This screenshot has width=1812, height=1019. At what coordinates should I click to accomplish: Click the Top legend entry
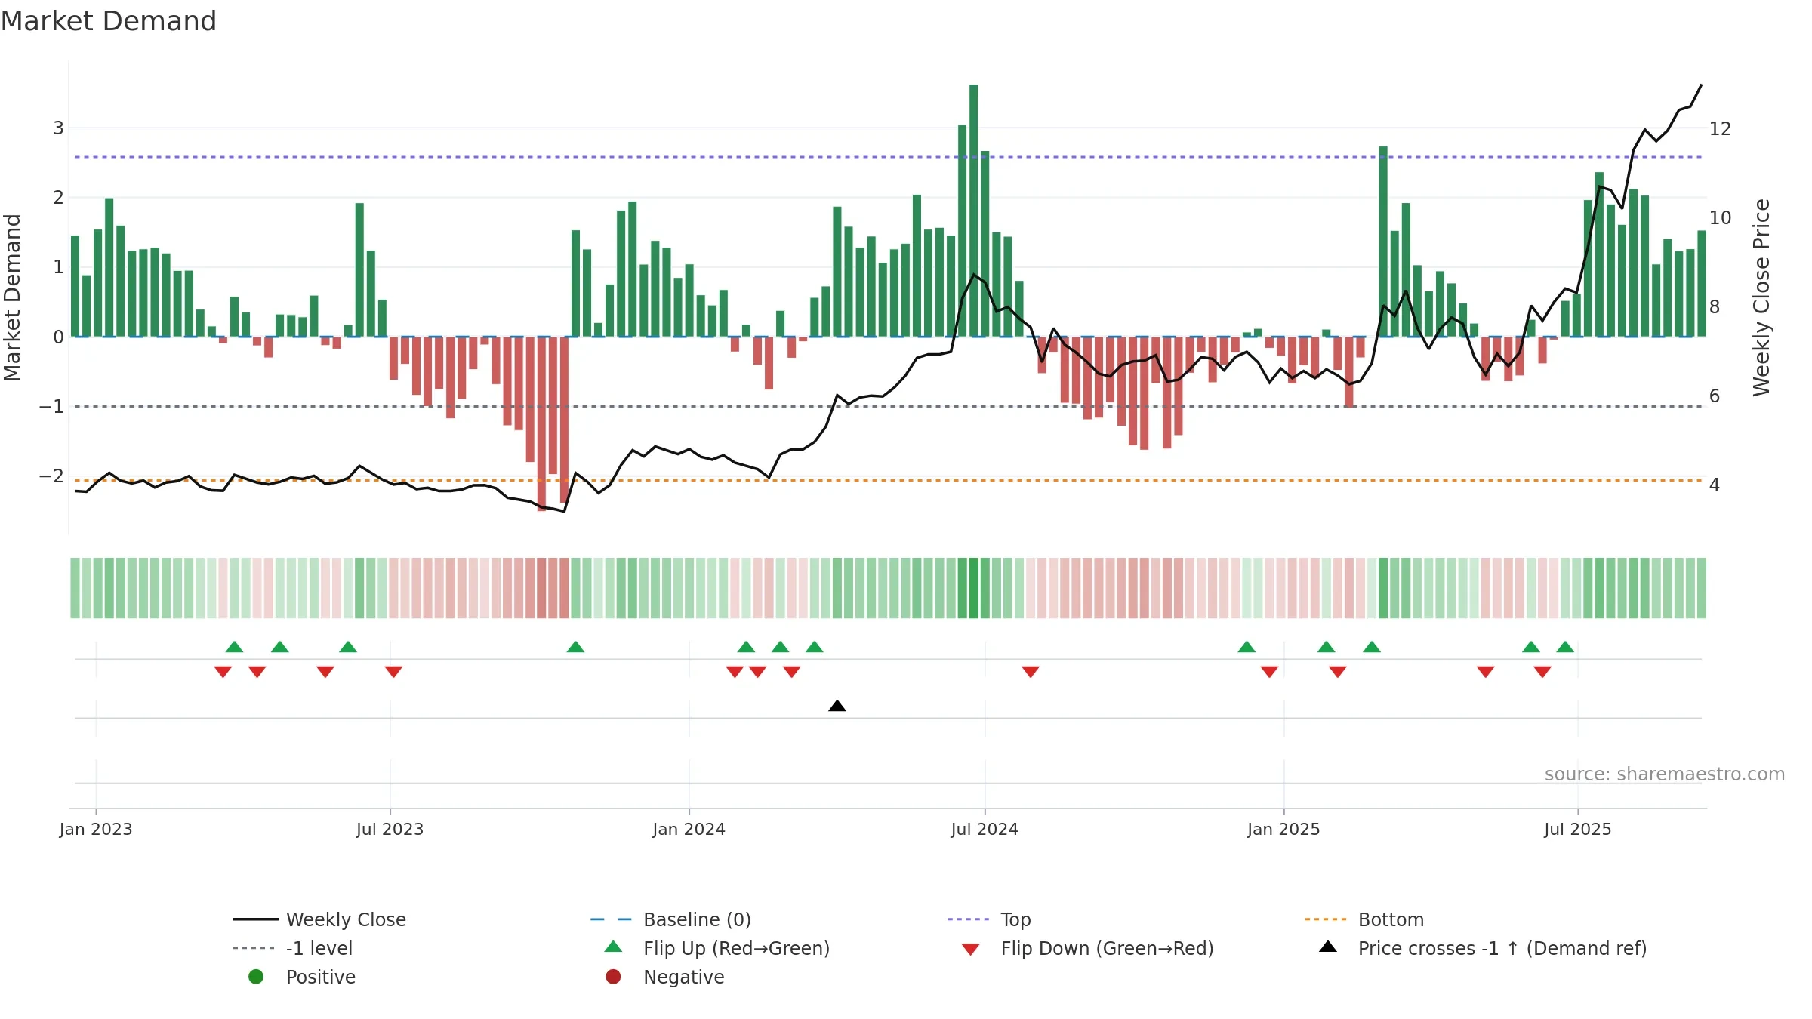pyautogui.click(x=989, y=919)
